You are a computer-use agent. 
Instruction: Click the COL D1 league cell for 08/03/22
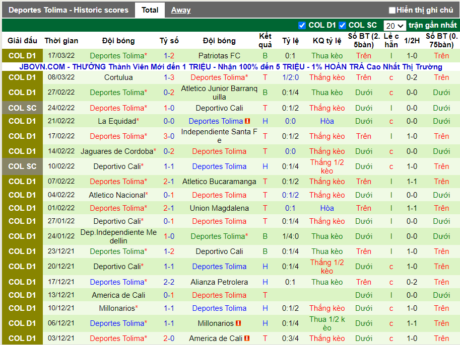tap(22, 77)
